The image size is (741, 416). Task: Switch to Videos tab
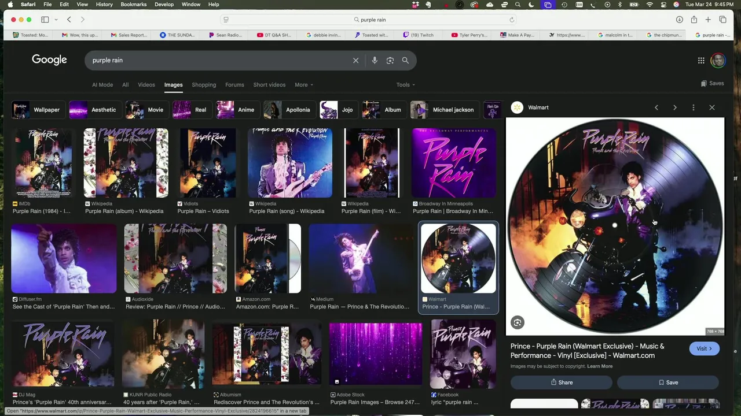tap(146, 85)
